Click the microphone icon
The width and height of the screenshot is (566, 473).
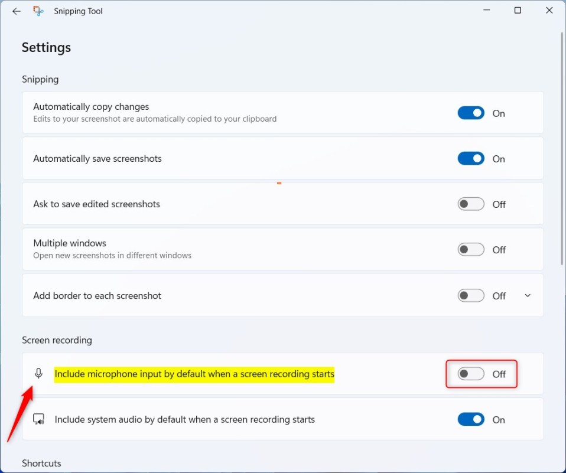[39, 373]
